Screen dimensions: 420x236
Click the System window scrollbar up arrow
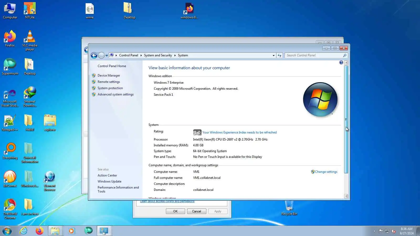(x=346, y=63)
